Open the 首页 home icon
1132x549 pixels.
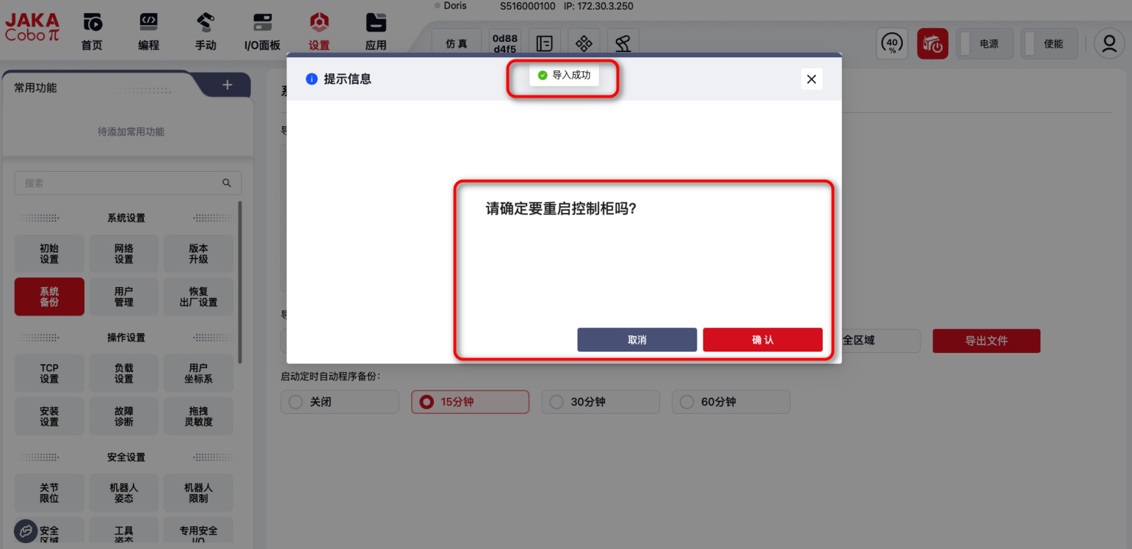(92, 23)
